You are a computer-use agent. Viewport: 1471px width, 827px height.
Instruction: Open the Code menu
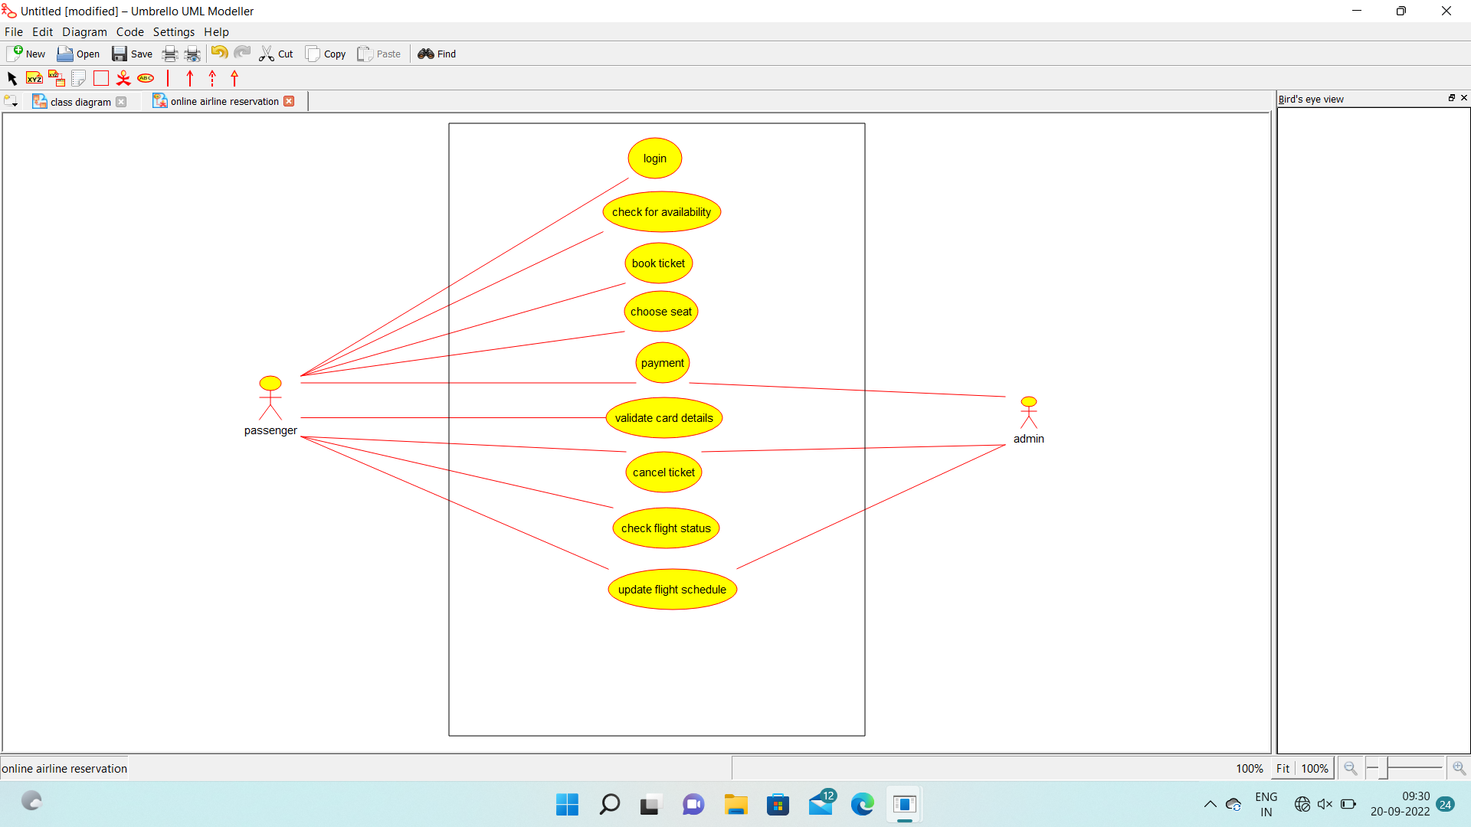tap(129, 32)
